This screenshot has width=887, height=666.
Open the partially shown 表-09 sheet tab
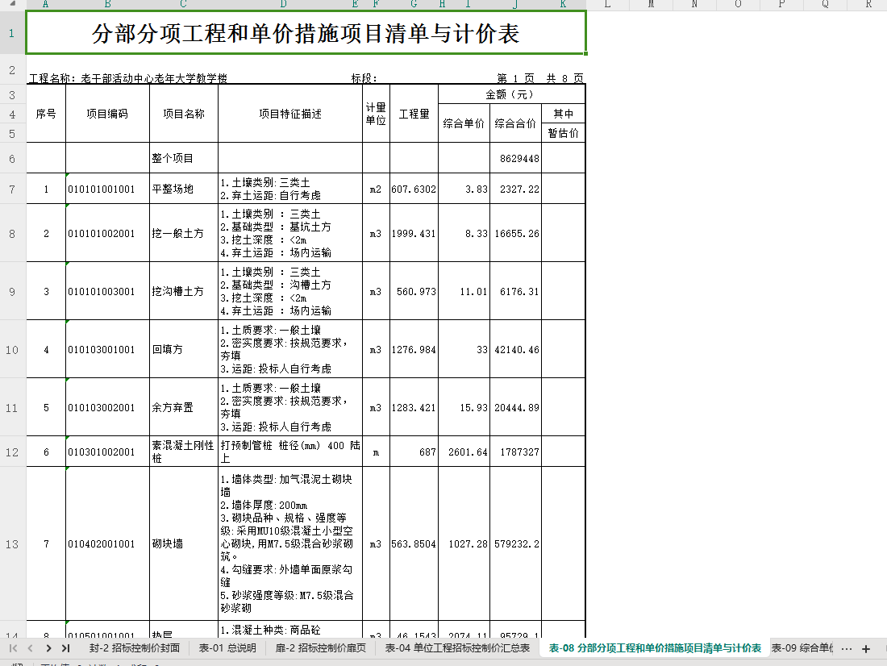point(802,648)
